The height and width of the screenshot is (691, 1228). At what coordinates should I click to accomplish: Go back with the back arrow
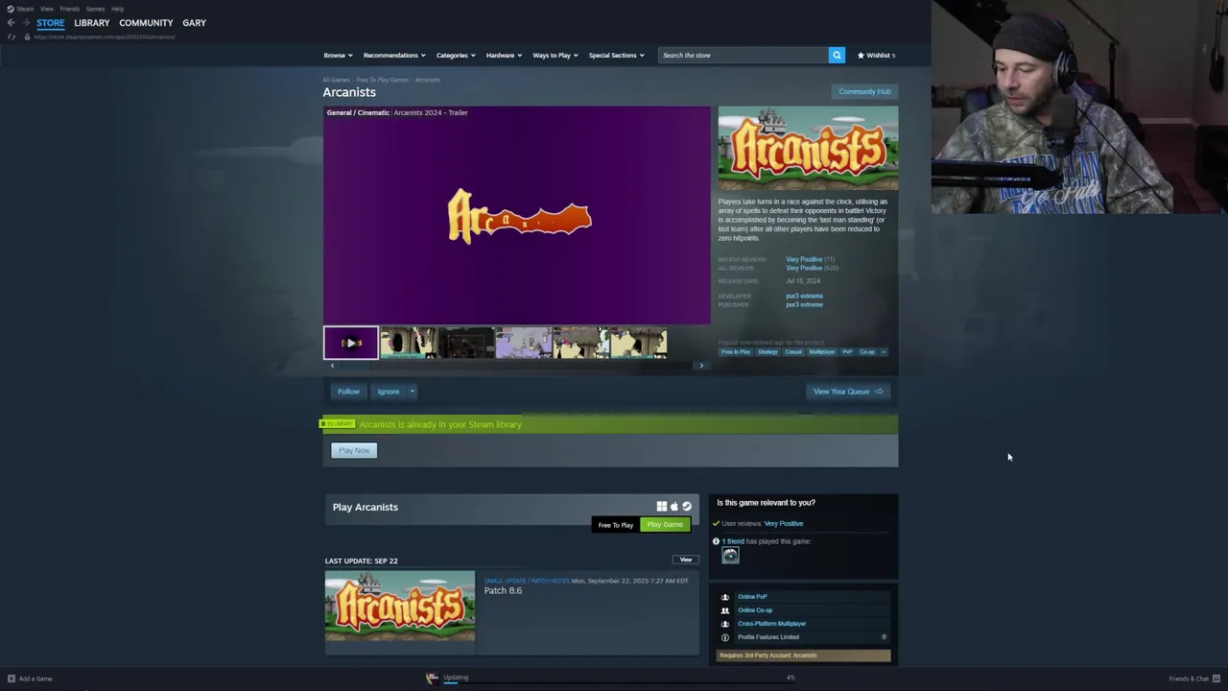pos(11,23)
